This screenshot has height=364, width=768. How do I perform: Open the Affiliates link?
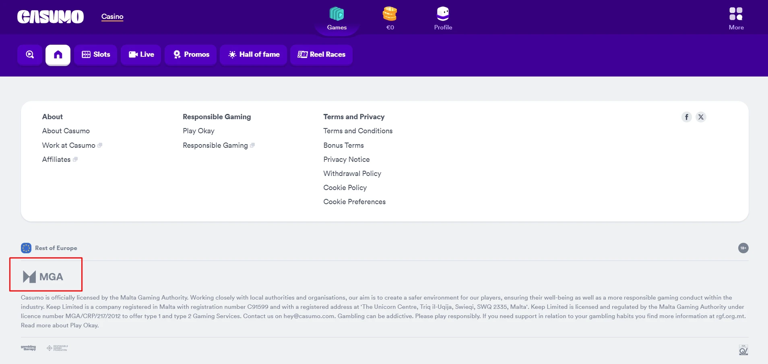60,159
